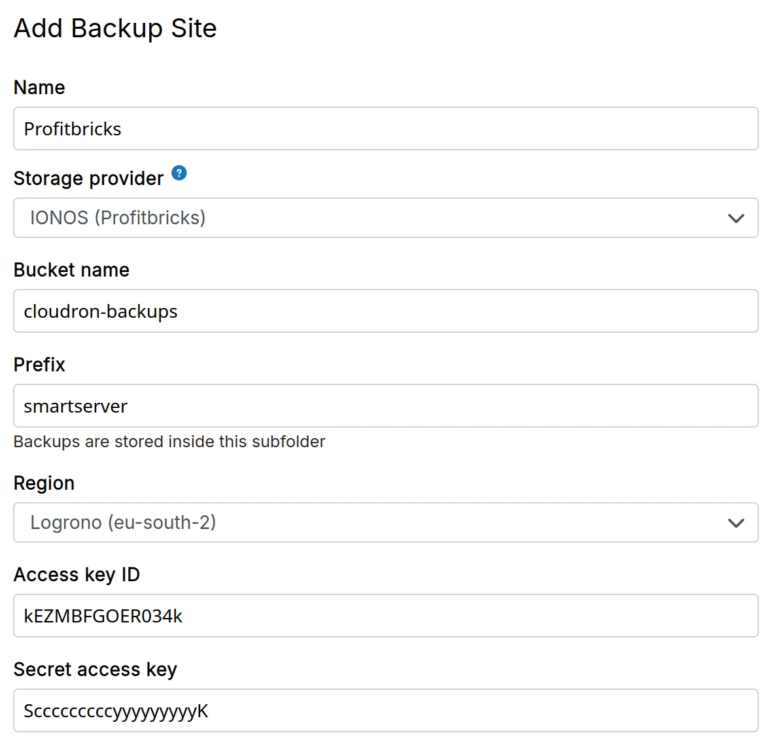Focus the Name field containing Profitbricks
Screen dimensions: 772x748
pos(386,129)
